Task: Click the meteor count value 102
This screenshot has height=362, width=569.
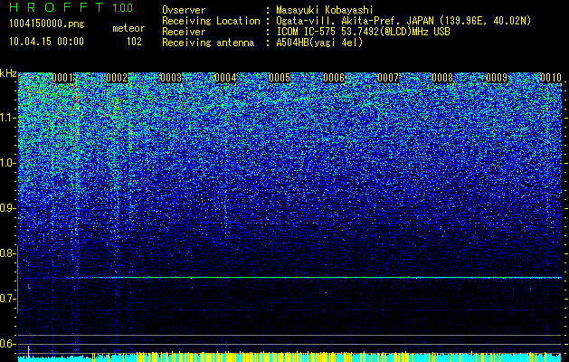Action: point(134,42)
